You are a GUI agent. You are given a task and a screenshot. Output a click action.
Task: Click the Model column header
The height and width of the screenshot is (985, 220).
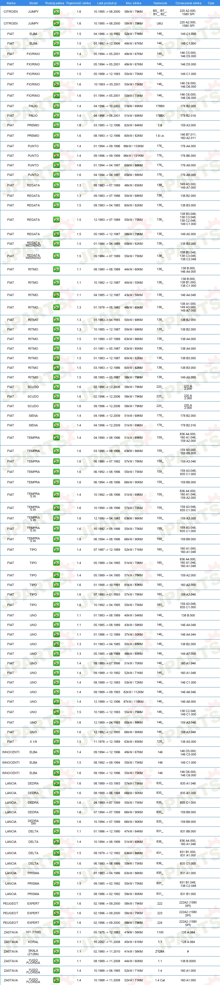(33, 3)
